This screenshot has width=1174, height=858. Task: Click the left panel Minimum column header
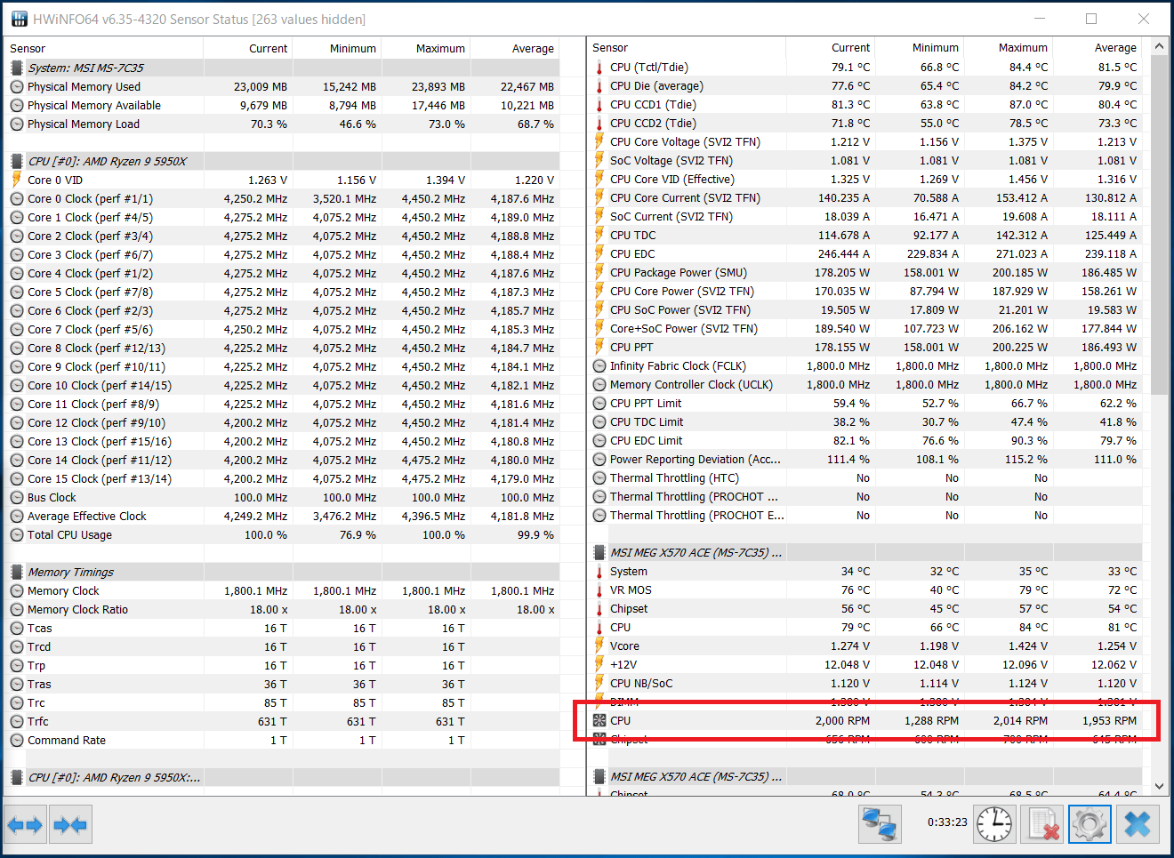click(336, 48)
